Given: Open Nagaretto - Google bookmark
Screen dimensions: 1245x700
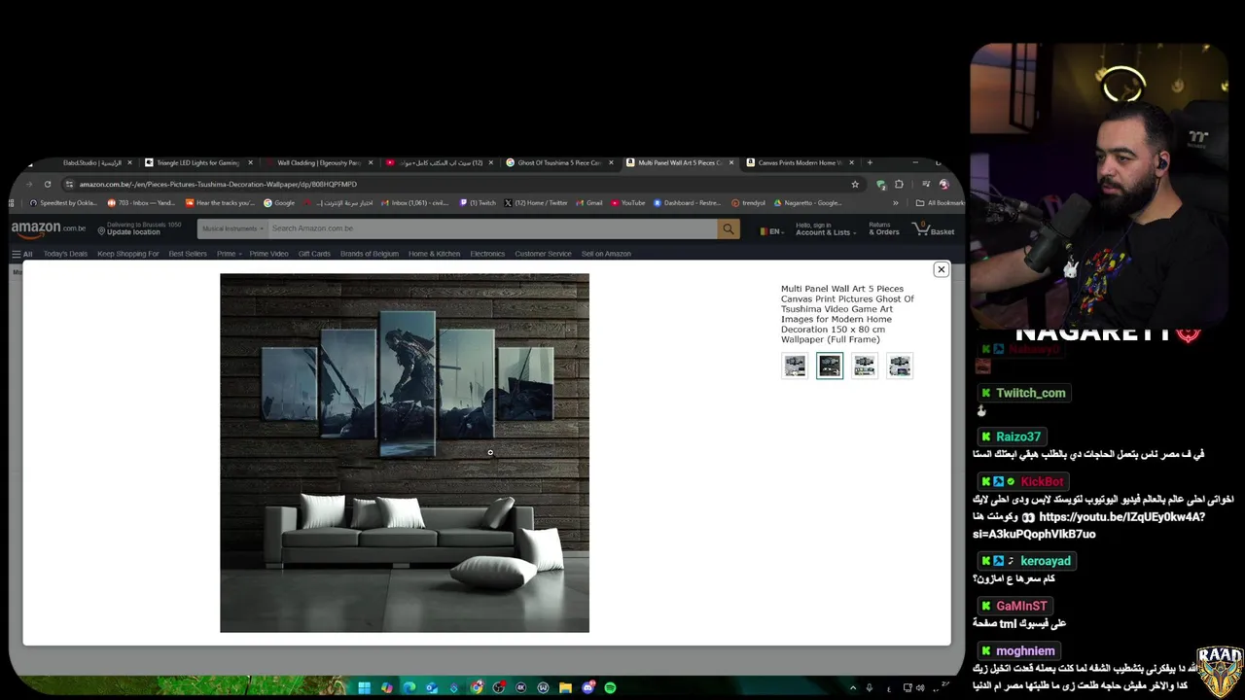Looking at the screenshot, I should pyautogui.click(x=808, y=203).
